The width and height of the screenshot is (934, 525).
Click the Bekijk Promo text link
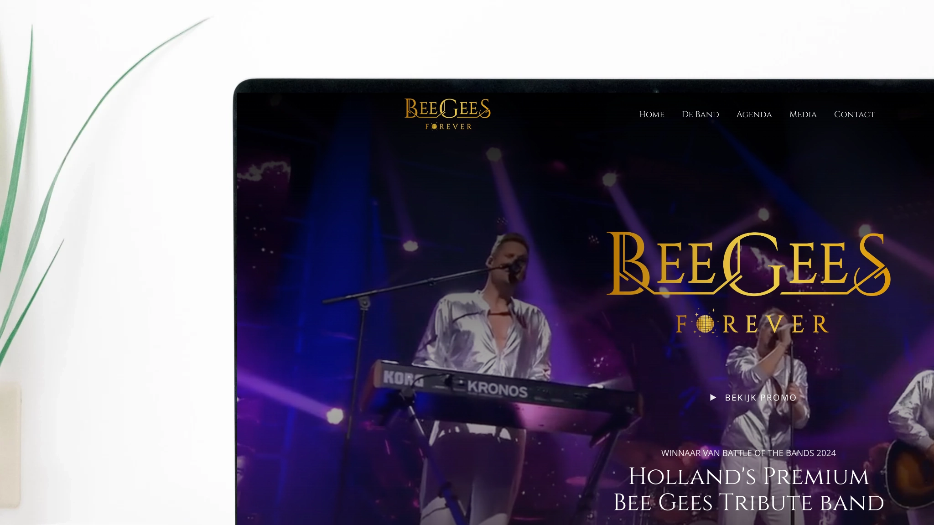(761, 398)
